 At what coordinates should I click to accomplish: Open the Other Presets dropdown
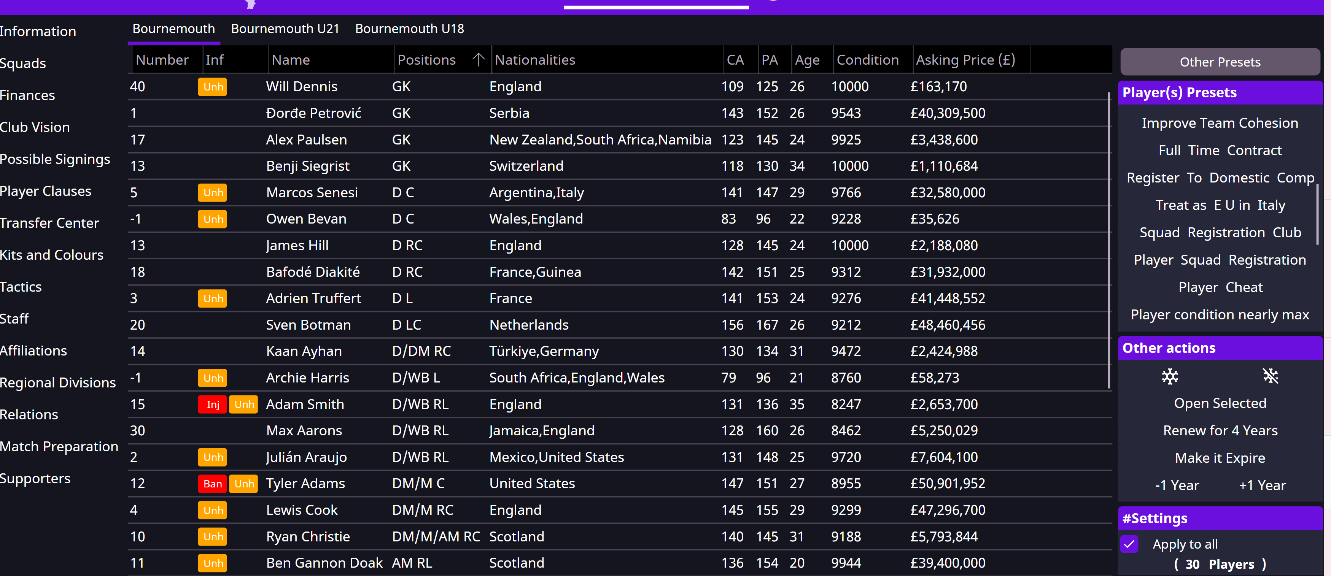tap(1220, 62)
